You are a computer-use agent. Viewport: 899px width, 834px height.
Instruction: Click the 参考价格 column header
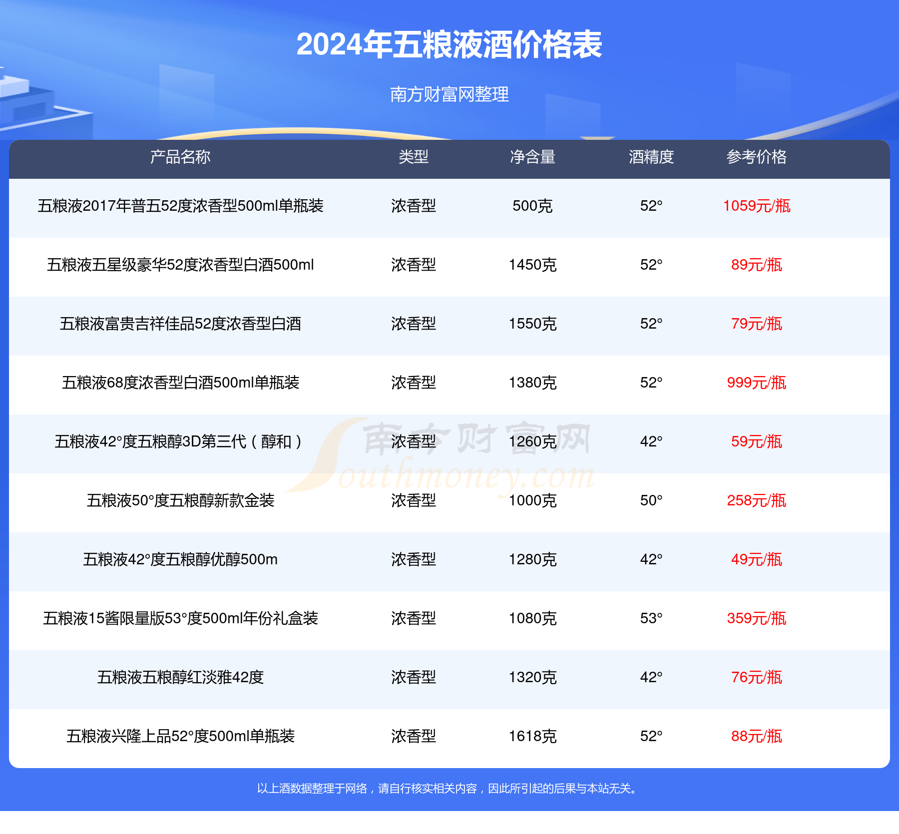pos(757,157)
